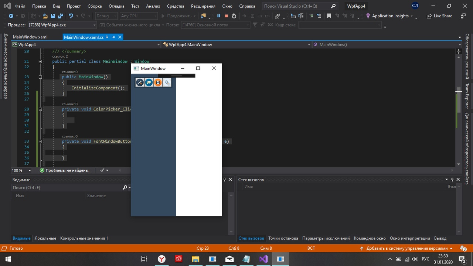Screen dimensions: 473x266
Task: Click Добавить в систему управления версиями
Action: coord(407,248)
